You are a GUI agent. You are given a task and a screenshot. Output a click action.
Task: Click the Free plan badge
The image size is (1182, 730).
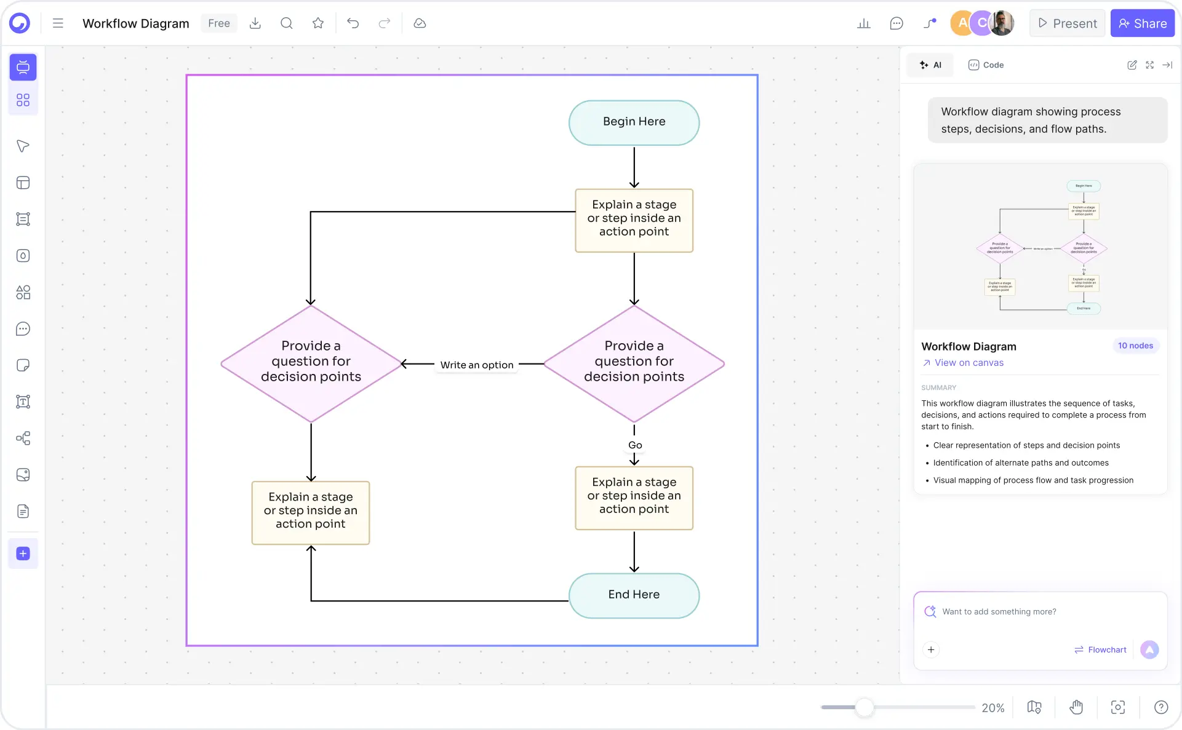219,23
